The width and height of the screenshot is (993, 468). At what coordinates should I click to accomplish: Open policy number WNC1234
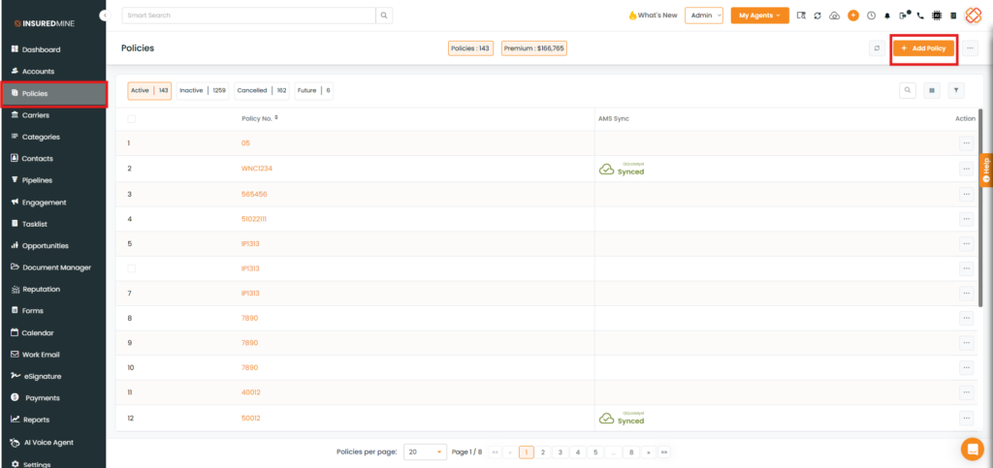(257, 169)
